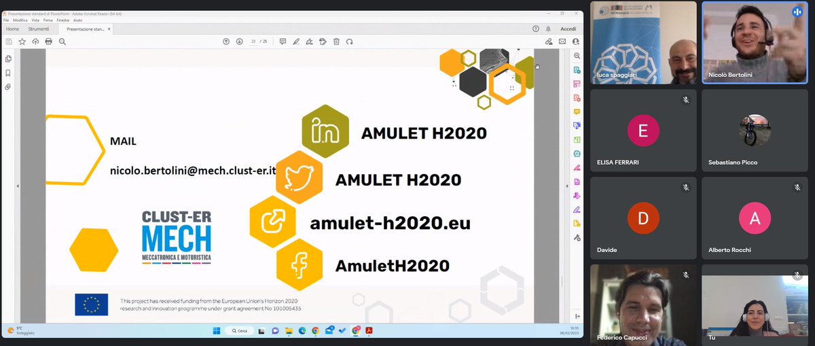Click the LinkedIn hexagon icon on slide
The image size is (815, 346).
(x=325, y=132)
